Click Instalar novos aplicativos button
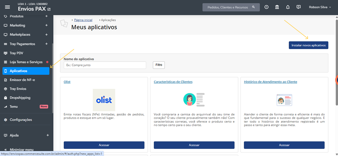The height and width of the screenshot is (156, 338). [x=308, y=45]
